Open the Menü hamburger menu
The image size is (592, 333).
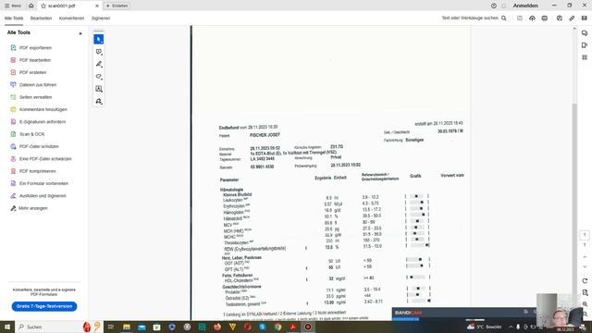pos(13,6)
